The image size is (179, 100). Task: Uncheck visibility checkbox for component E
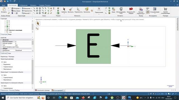[x=5, y=26]
